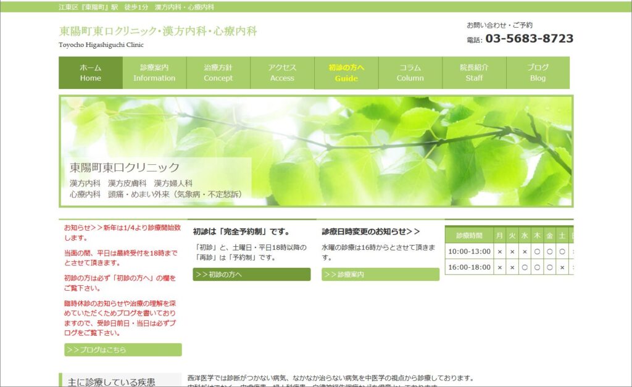Viewport: 632px width, 387px height.
Task: Click the 主に診療している疾患 sidebar heading
Action: (x=112, y=381)
